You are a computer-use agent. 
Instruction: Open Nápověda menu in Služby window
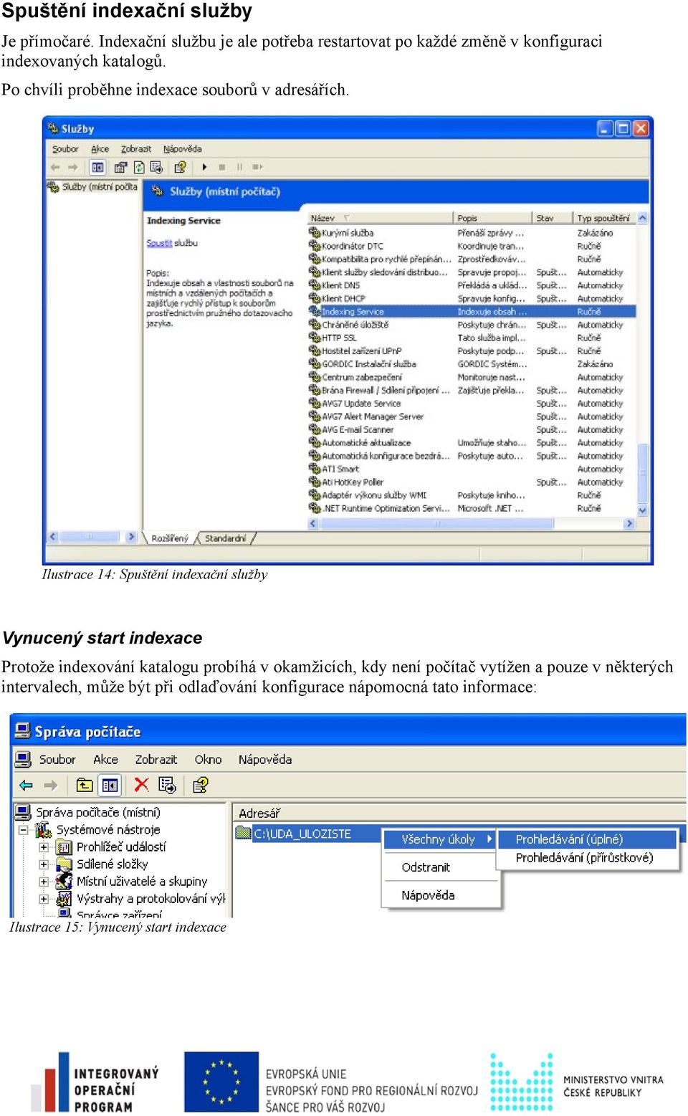[x=183, y=149]
